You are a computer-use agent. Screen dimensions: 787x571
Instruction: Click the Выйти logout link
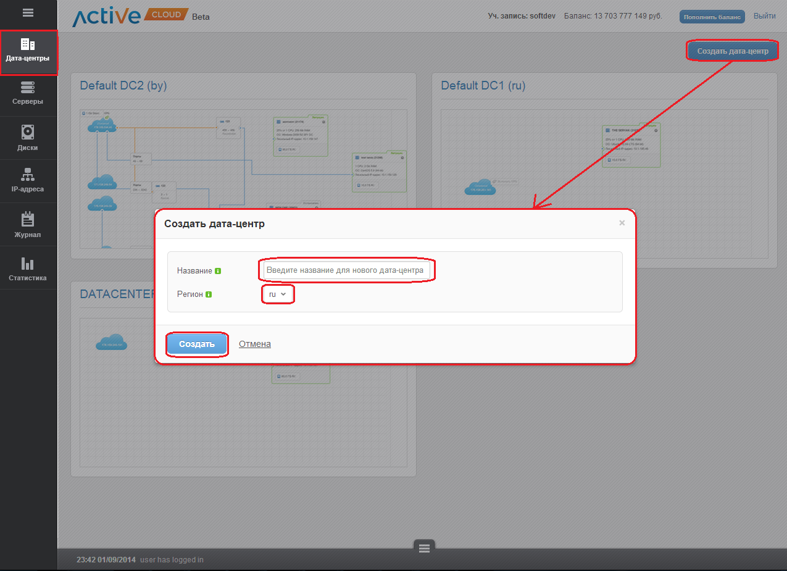pos(764,16)
